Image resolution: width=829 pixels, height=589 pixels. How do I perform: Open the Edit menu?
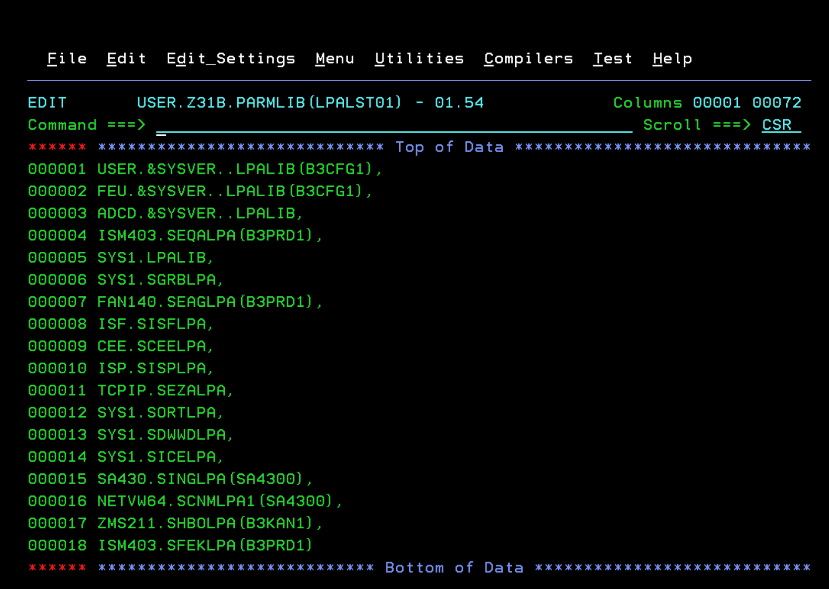pos(126,58)
